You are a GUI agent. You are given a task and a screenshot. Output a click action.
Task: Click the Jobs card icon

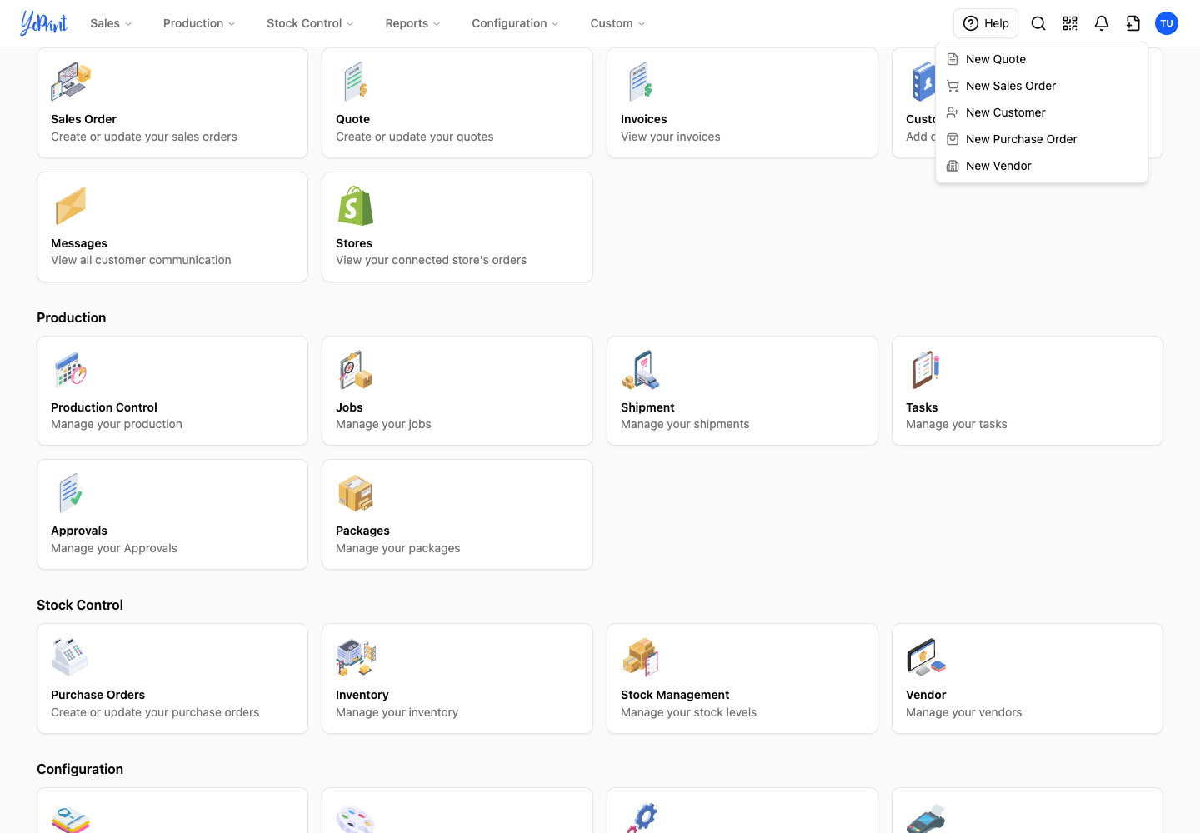[x=356, y=370]
